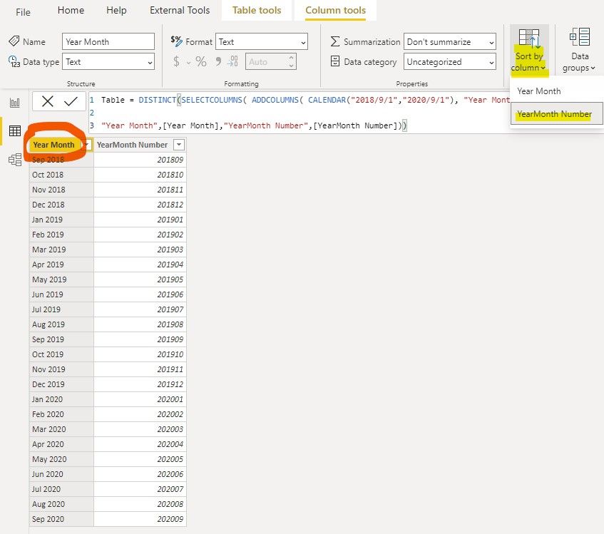Toggle thousands separator comma icon
The height and width of the screenshot is (534, 604).
tap(218, 61)
